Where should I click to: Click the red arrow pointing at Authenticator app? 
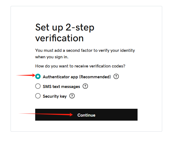click(x=26, y=75)
